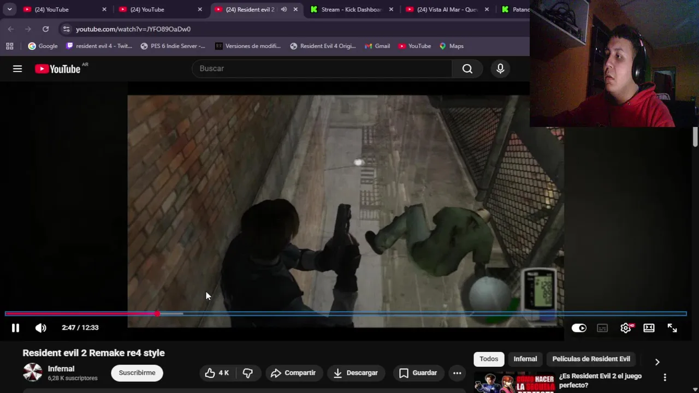Screen dimensions: 699x393
Task: Start voice search with microphone
Action: pyautogui.click(x=500, y=68)
